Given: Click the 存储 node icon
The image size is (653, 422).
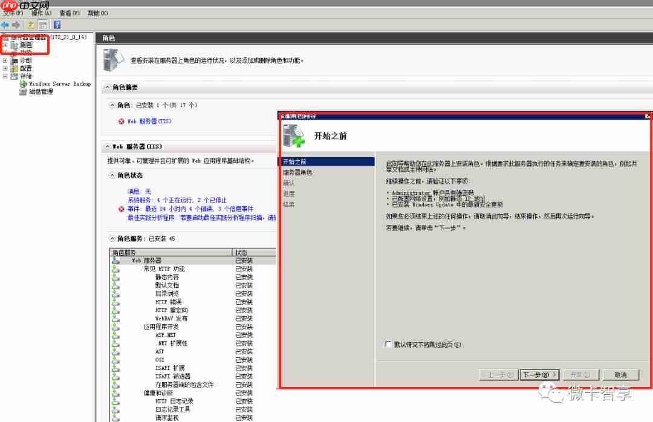Looking at the screenshot, I should pyautogui.click(x=15, y=76).
